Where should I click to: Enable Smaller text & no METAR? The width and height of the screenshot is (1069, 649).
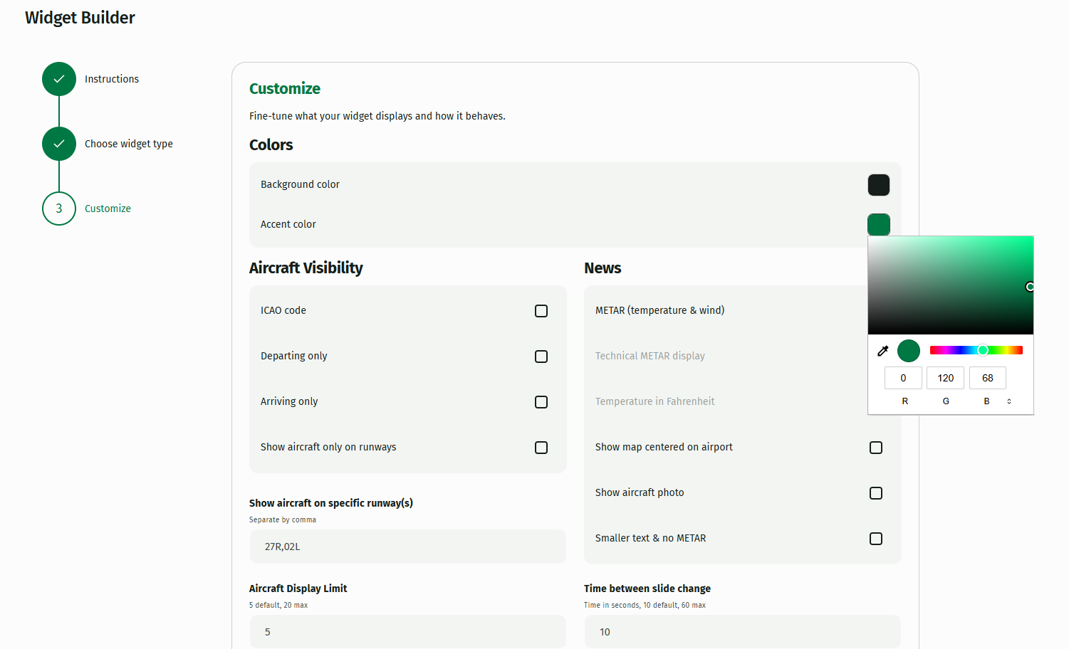(x=876, y=539)
